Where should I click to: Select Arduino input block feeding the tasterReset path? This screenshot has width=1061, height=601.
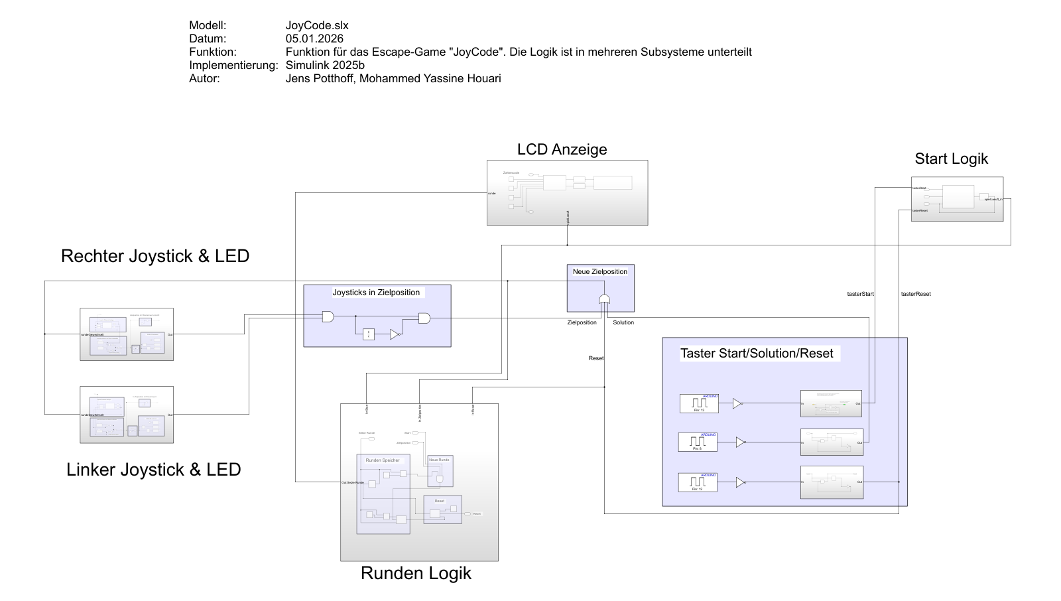coord(698,482)
